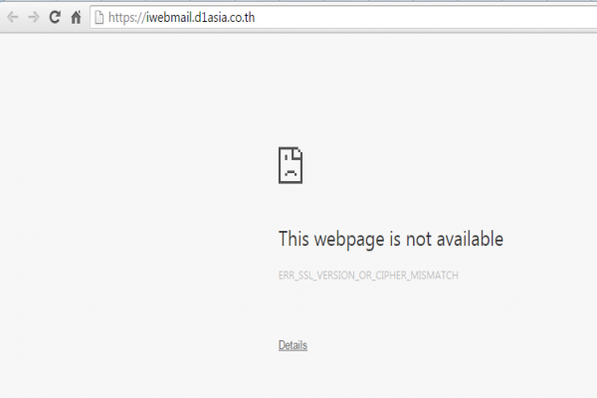Click the word "available" in the heading
Image resolution: width=597 pixels, height=398 pixels.
(x=470, y=239)
